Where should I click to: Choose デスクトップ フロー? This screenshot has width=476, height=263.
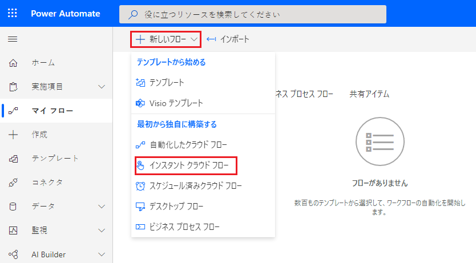pos(203,207)
